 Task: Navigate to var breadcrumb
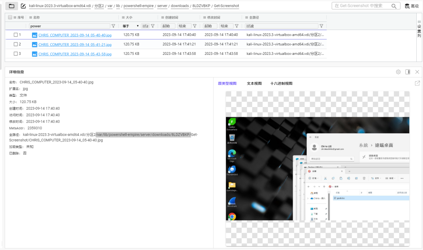click(110, 5)
